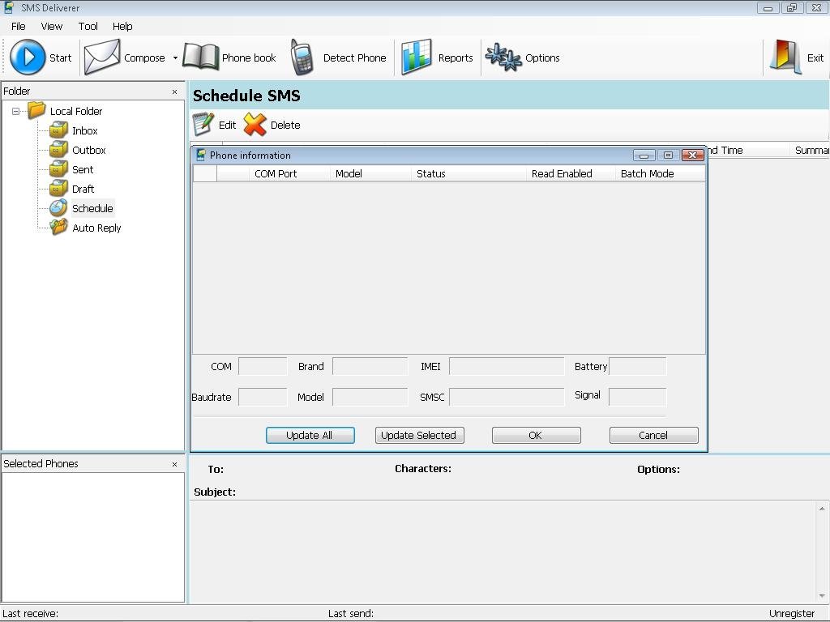Click OK in Phone information dialog
Viewport: 830px width, 622px height.
click(537, 435)
